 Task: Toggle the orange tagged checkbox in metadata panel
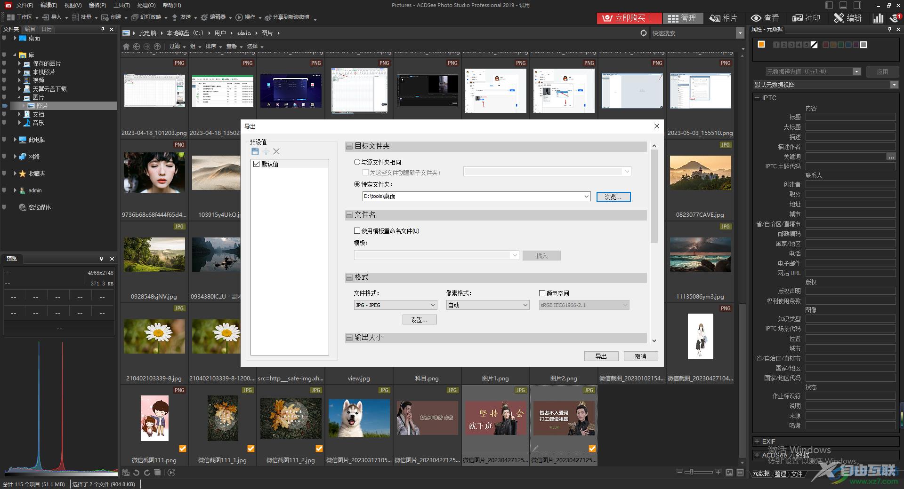(761, 44)
